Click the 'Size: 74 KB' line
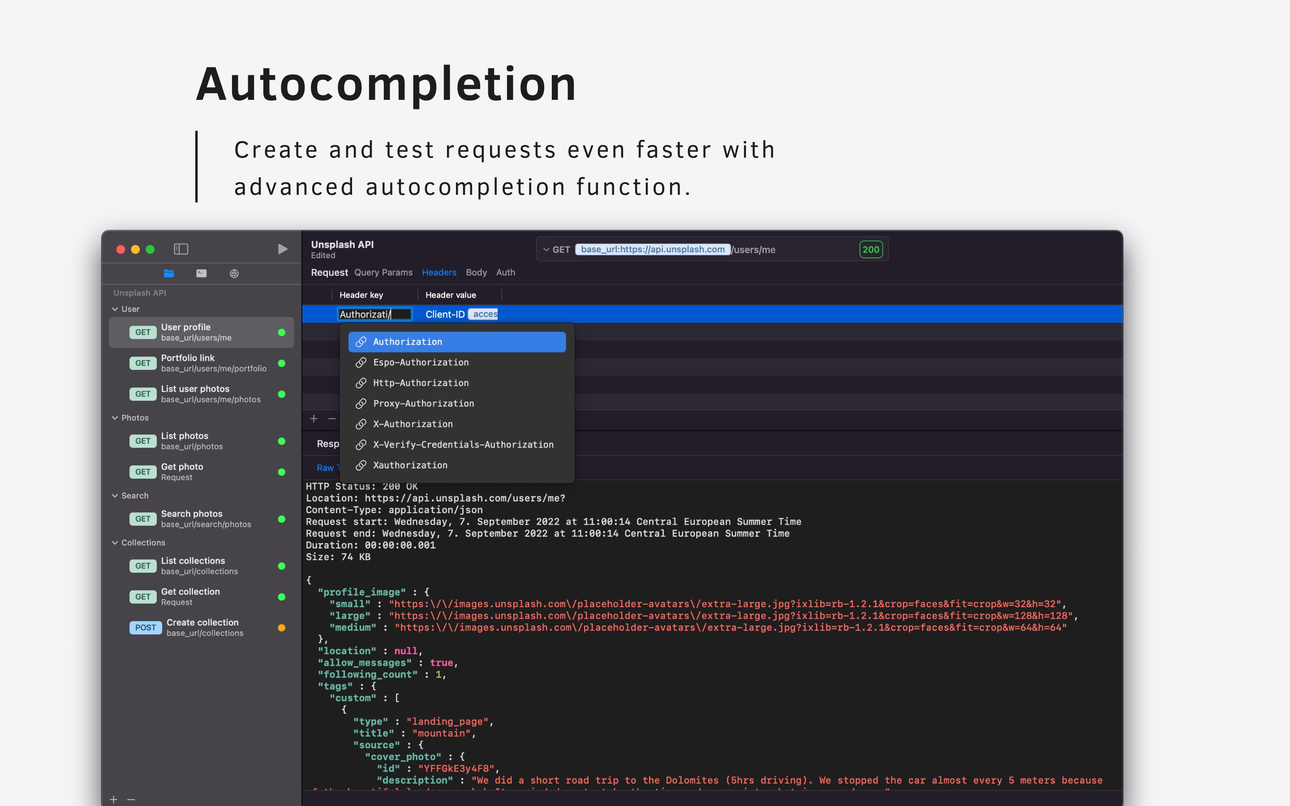1290x806 pixels. coord(338,557)
